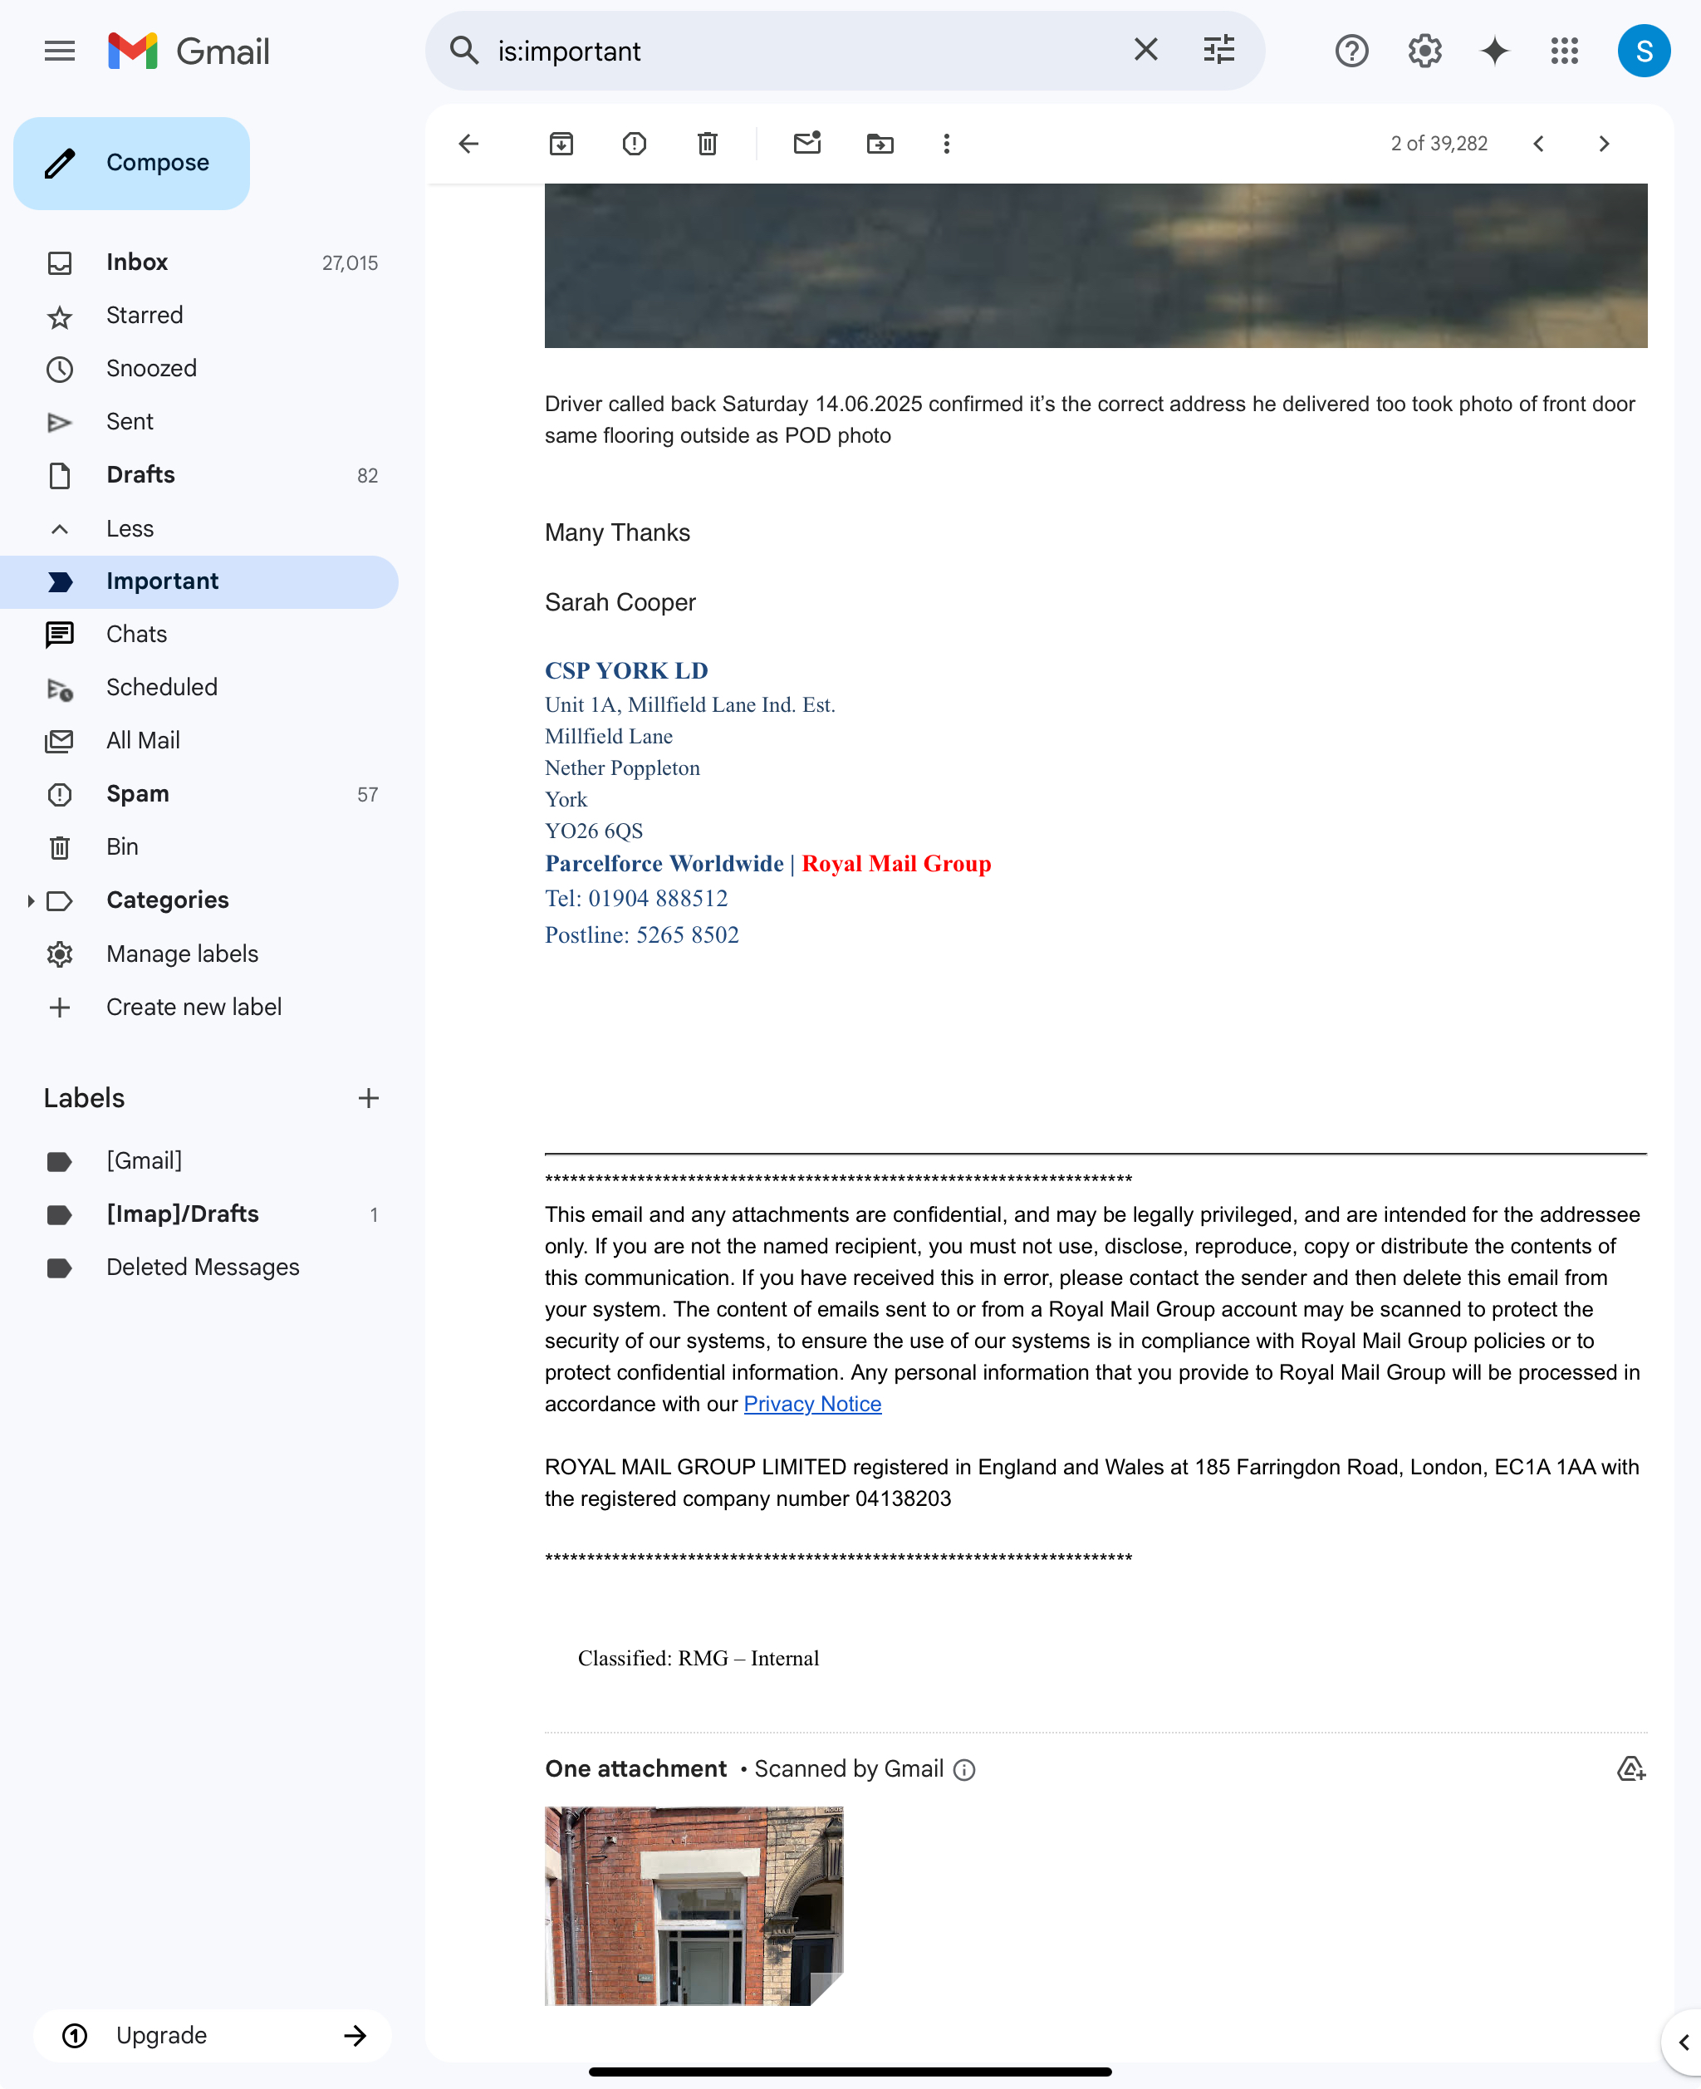Archive this email
The image size is (1701, 2089).
tap(561, 144)
